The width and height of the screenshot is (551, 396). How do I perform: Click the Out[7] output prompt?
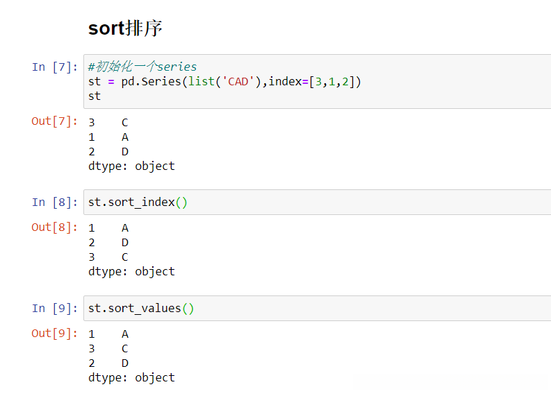point(55,121)
